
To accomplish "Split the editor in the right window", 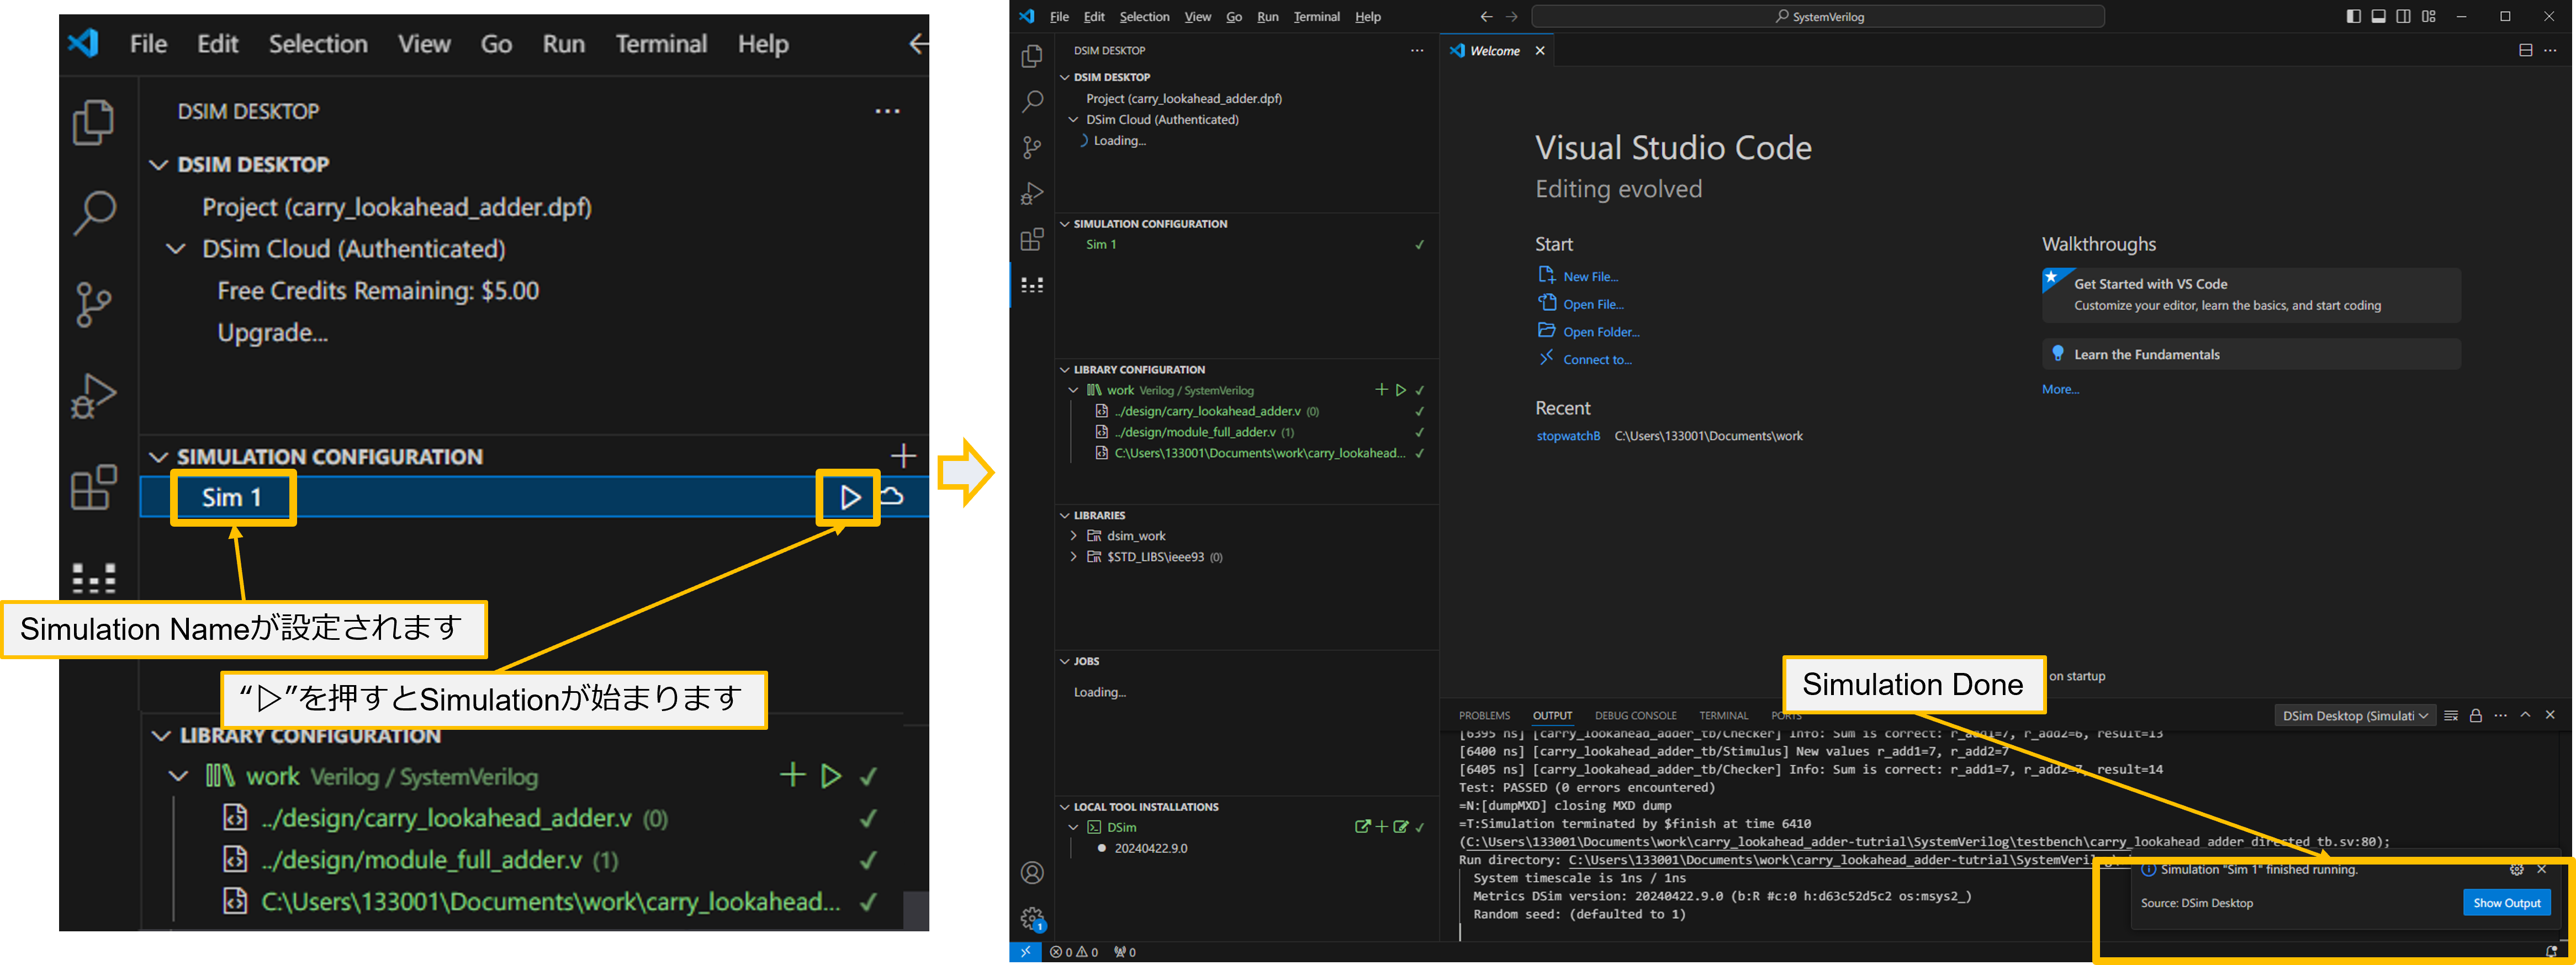I will [2526, 51].
